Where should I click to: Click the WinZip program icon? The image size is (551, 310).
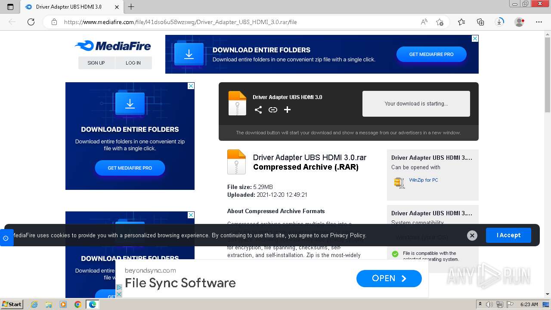click(x=399, y=183)
